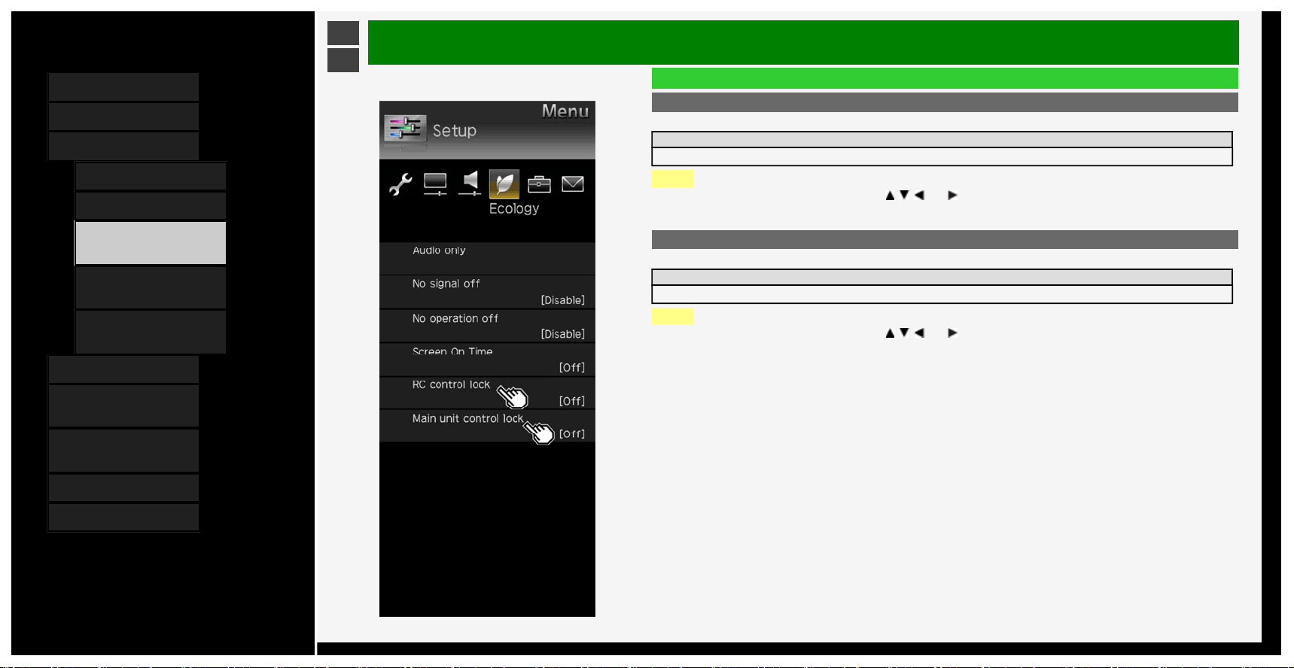Image resolution: width=1294 pixels, height=668 pixels.
Task: Open No signal off Disable setting
Action: coord(563,300)
